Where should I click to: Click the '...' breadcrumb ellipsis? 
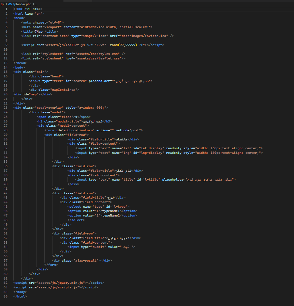36,4
